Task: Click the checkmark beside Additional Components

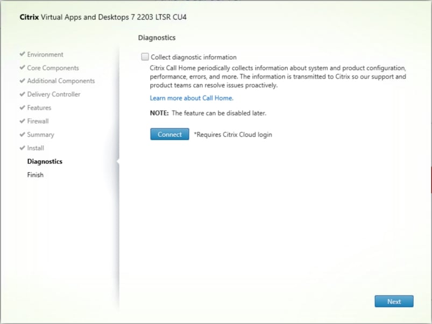Action: [x=22, y=81]
